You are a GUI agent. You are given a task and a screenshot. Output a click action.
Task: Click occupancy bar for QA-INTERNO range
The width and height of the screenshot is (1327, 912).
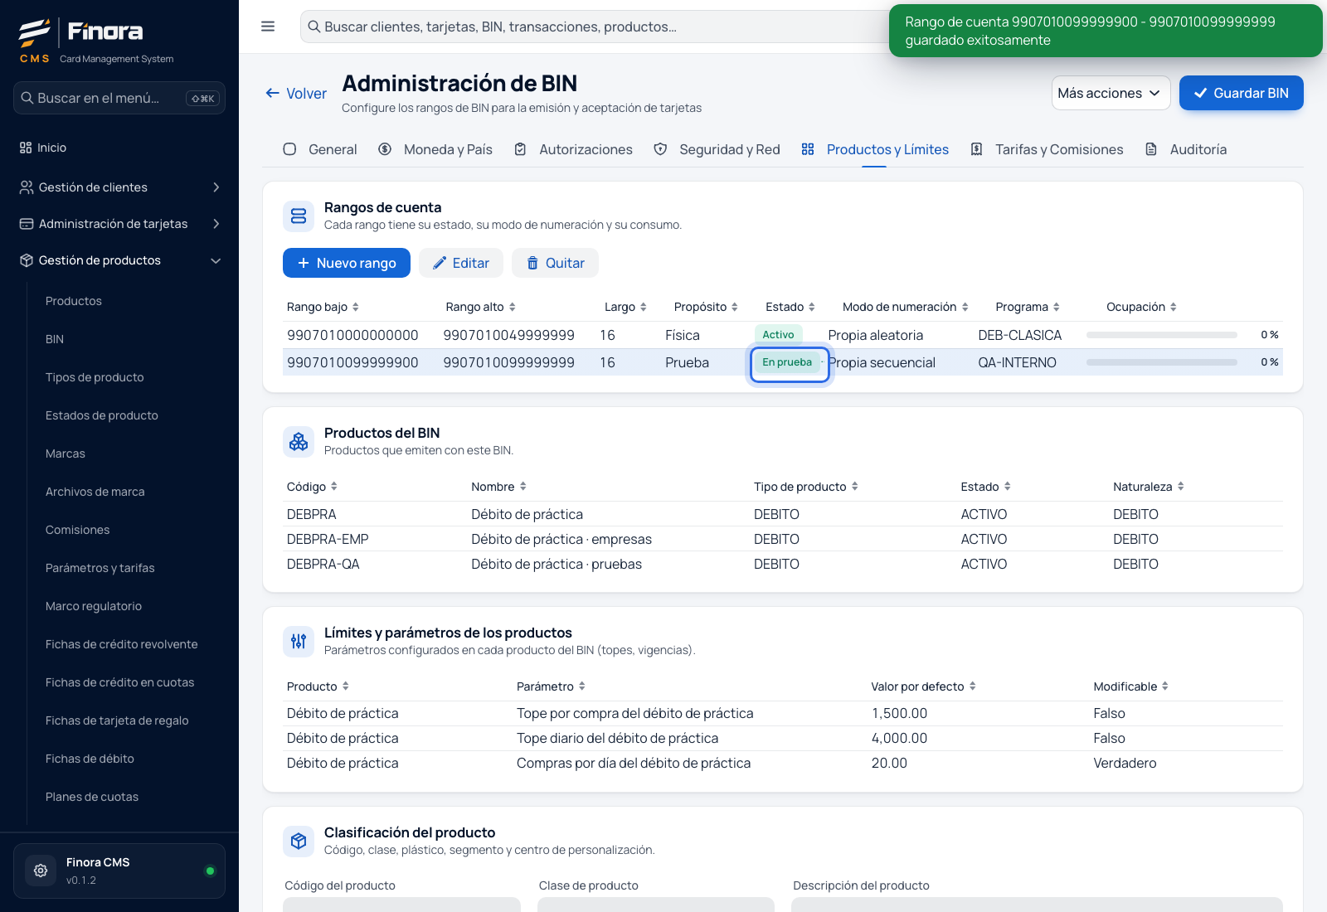[x=1161, y=362]
